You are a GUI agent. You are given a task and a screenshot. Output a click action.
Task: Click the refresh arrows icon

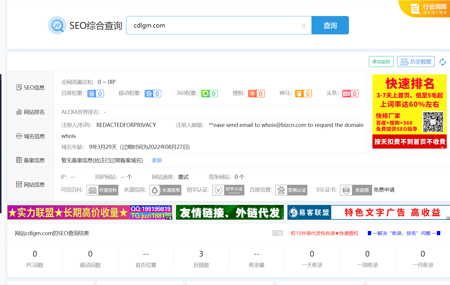click(x=443, y=62)
